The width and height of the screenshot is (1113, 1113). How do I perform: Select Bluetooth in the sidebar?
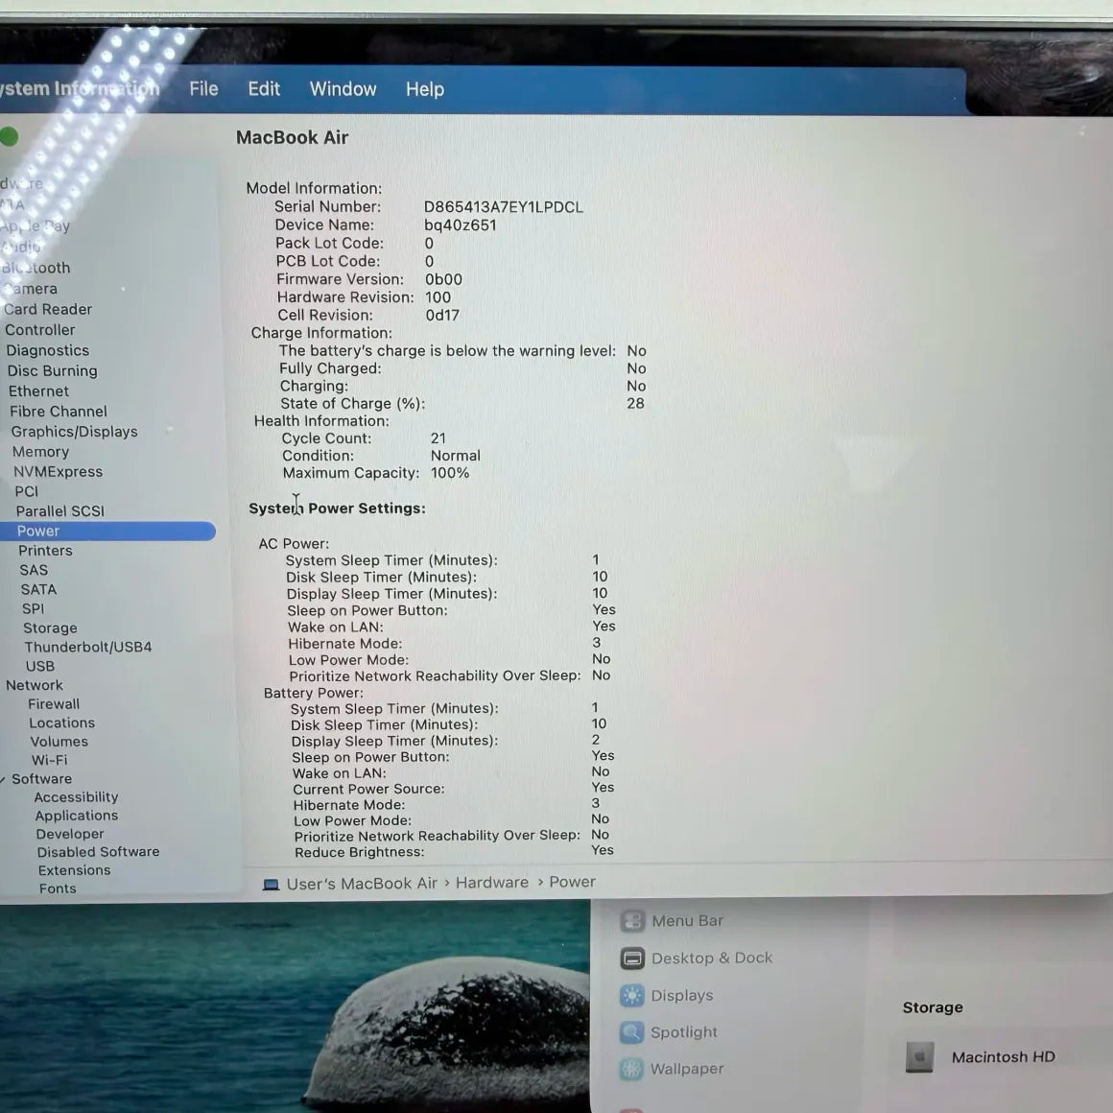(36, 268)
